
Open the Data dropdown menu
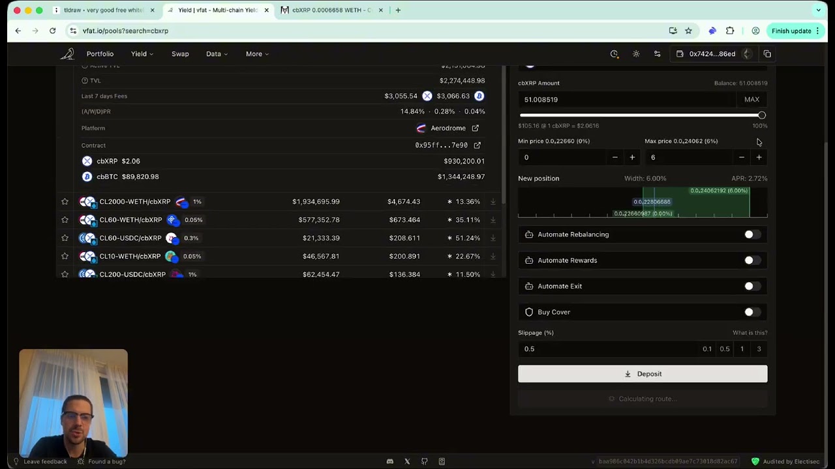pos(217,54)
